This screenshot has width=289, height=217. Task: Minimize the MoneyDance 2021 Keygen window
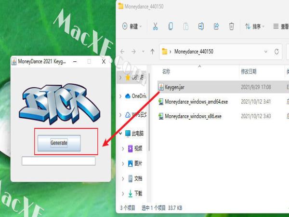(75, 61)
